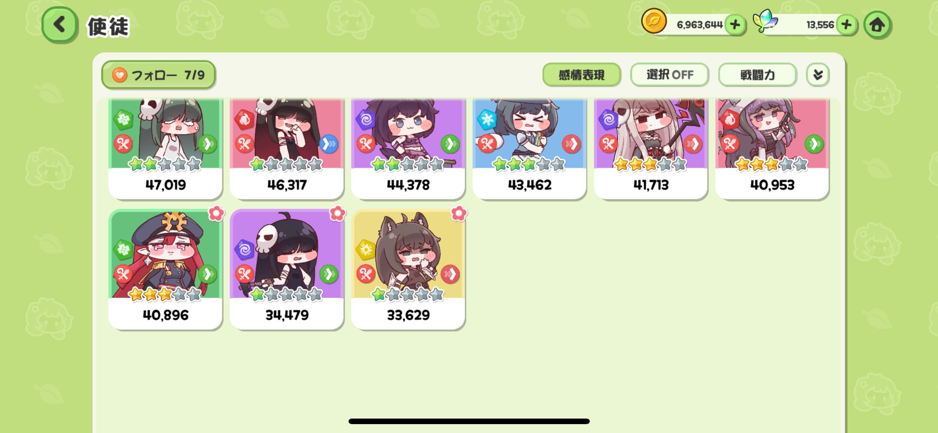Screen dimensions: 938x433
Task: Click the 使徒 page title
Action: (x=108, y=27)
